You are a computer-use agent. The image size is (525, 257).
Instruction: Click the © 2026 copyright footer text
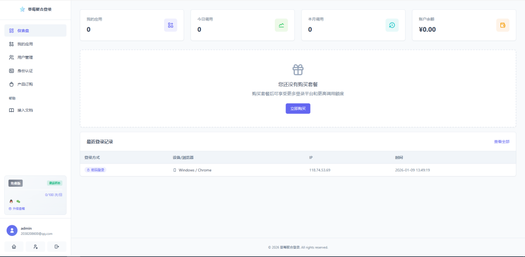298,248
